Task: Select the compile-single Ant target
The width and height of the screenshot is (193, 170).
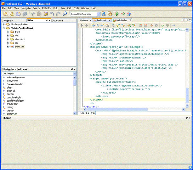Action: 14,97
